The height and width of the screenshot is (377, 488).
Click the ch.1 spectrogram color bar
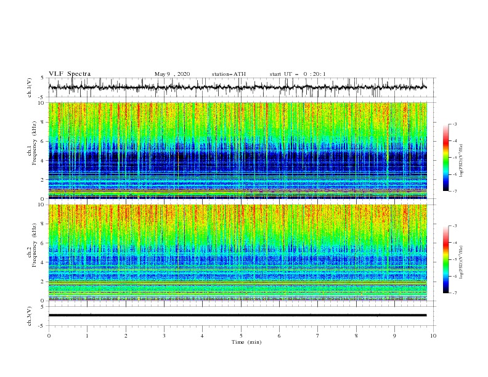[x=445, y=157]
